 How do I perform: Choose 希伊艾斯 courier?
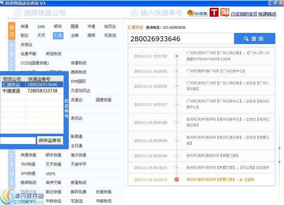pos(53,183)
